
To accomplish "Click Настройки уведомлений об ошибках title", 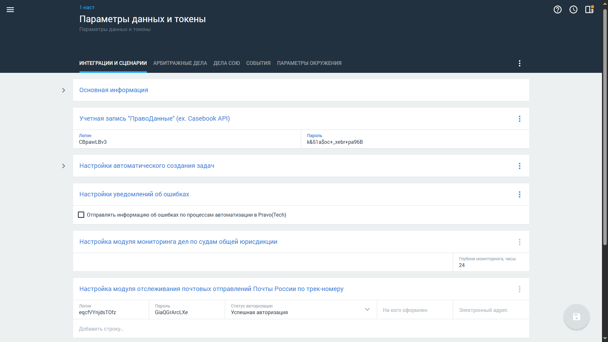I will tap(134, 194).
